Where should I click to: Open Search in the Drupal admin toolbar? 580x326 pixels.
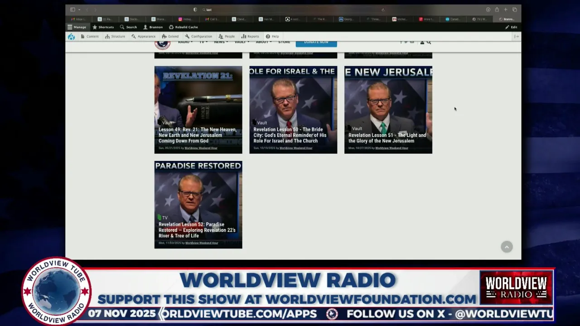point(128,27)
